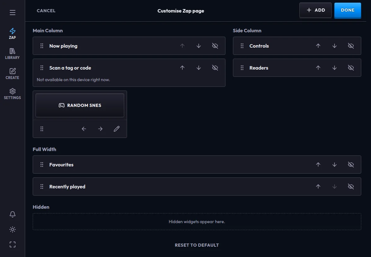Image resolution: width=371 pixels, height=257 pixels.
Task: Move Random SNES widget right
Action: 100,129
